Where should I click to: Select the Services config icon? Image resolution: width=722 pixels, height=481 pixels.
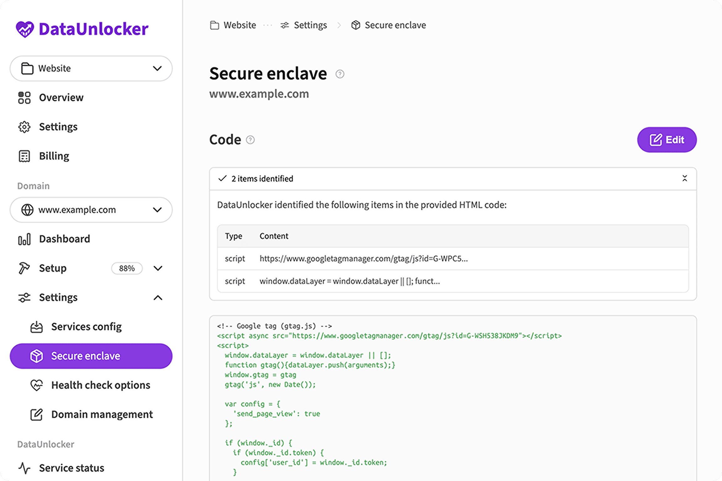click(x=37, y=326)
